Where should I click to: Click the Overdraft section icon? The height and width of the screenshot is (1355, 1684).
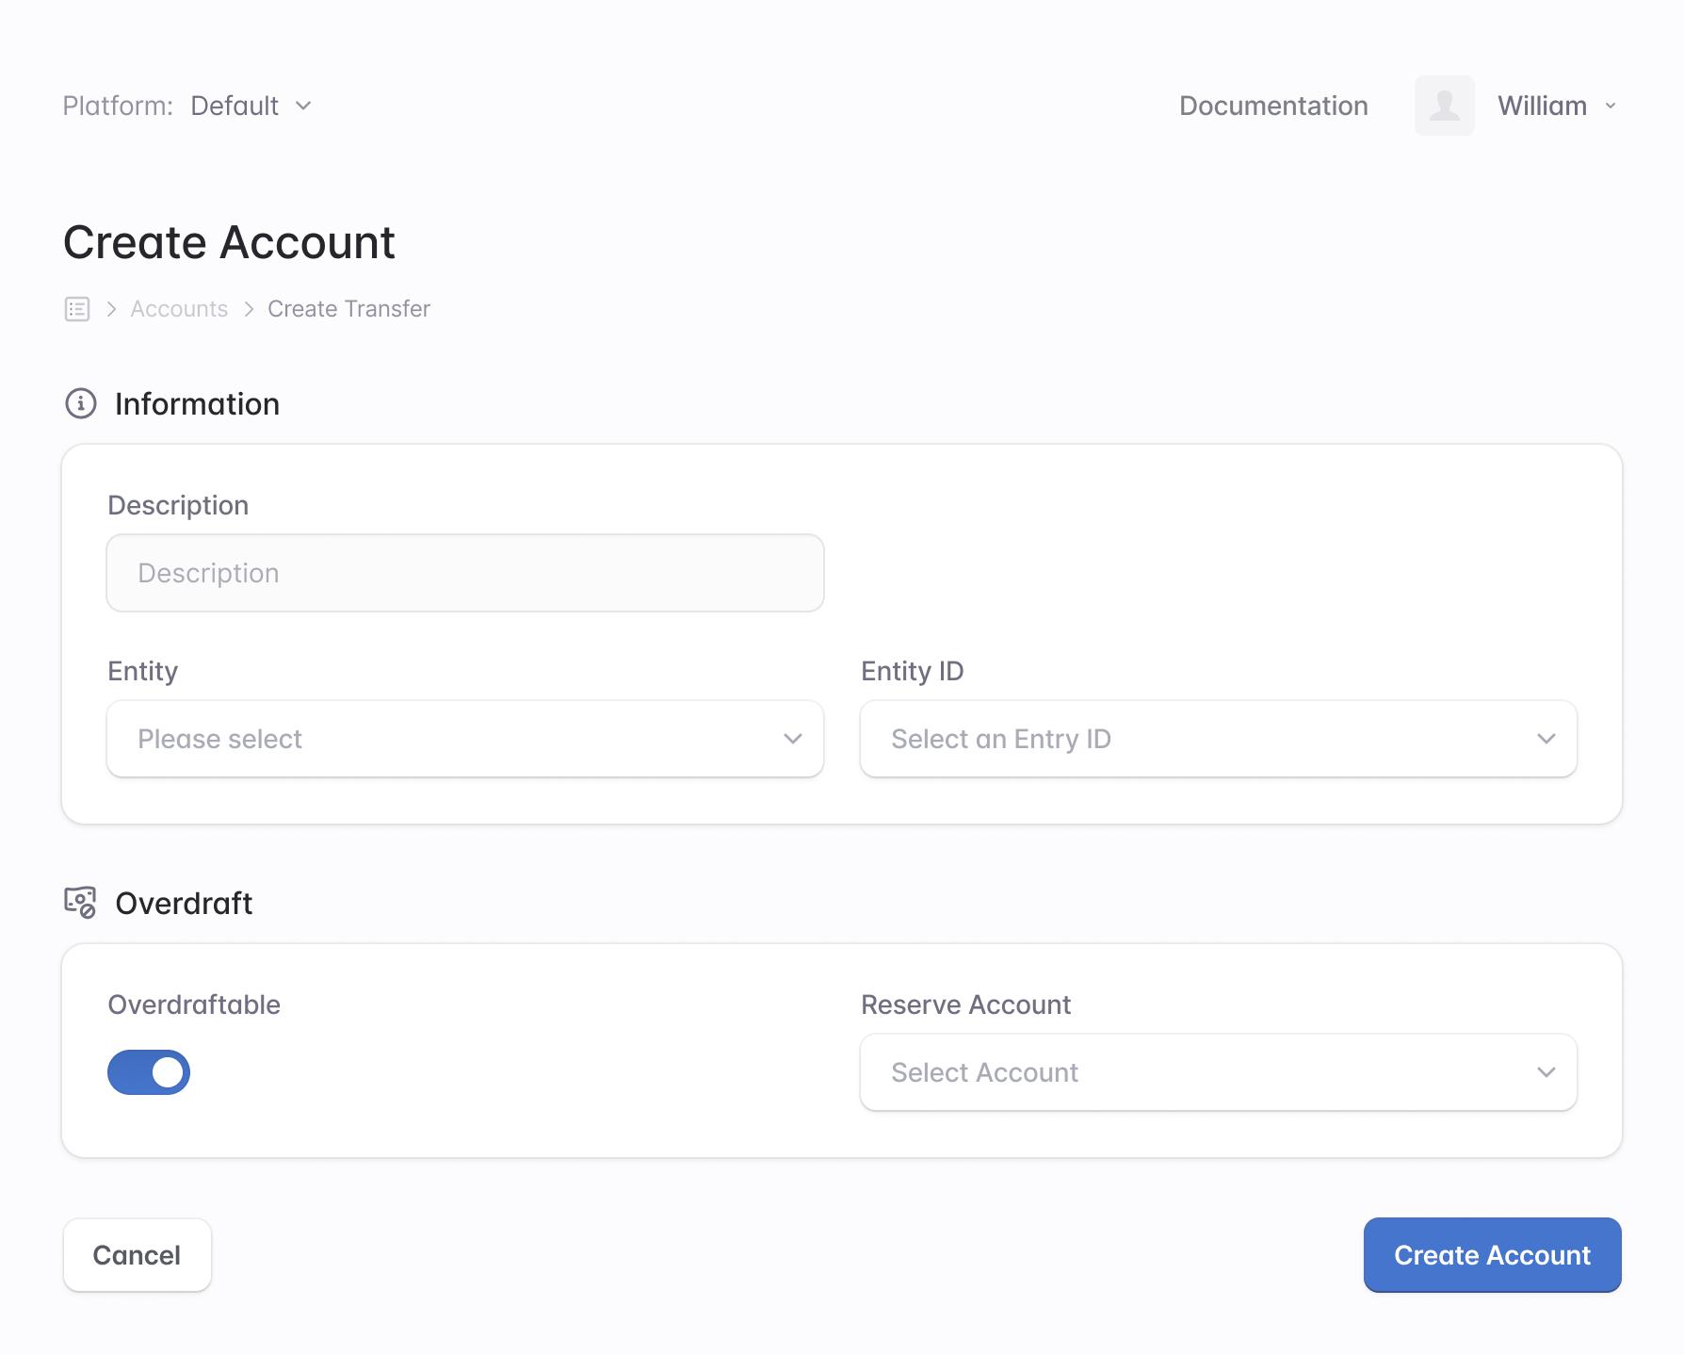(80, 903)
